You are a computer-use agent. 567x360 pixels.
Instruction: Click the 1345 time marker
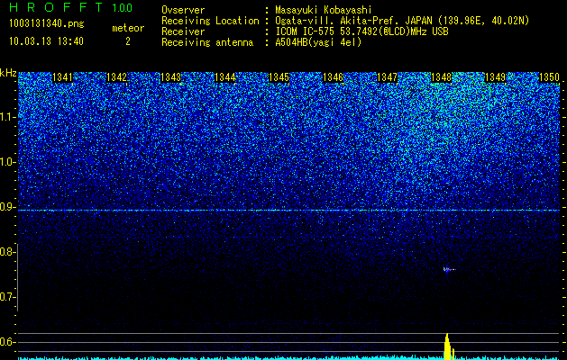279,77
